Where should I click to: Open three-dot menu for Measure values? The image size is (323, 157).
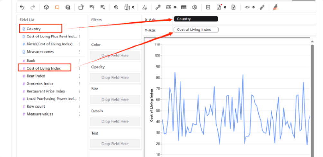tap(79, 114)
